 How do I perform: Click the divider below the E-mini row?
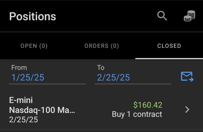point(101,129)
